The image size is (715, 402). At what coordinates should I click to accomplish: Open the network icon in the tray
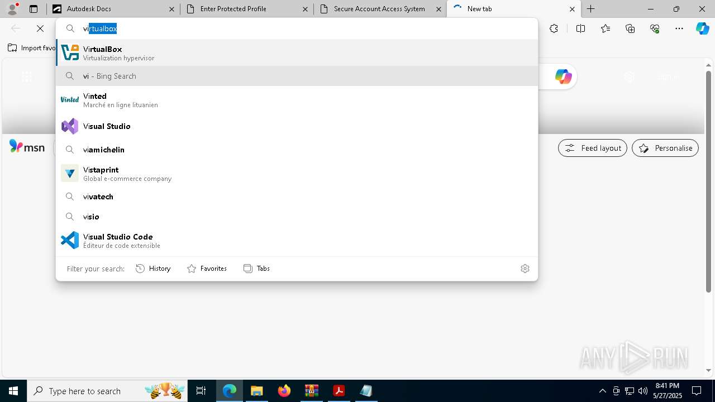click(630, 391)
